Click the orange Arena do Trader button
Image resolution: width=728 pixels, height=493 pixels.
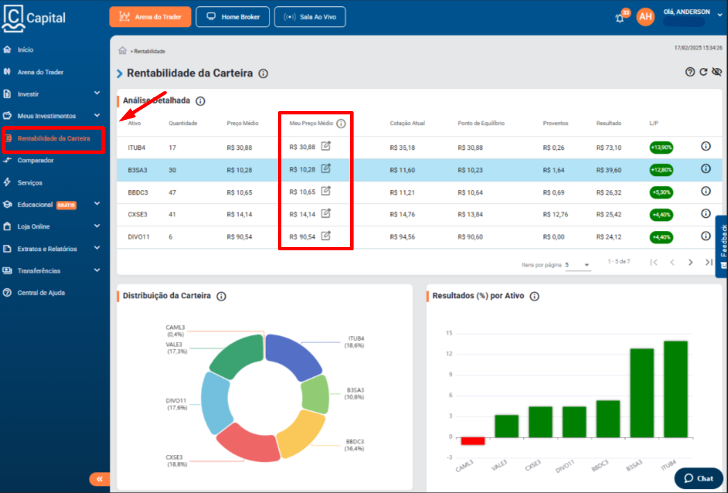click(x=150, y=17)
